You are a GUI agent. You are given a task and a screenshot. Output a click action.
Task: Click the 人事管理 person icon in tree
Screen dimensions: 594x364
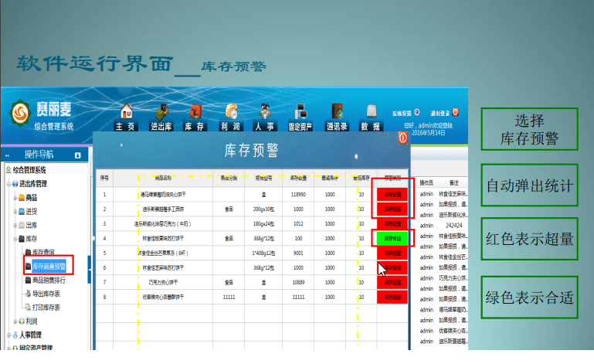coord(15,335)
